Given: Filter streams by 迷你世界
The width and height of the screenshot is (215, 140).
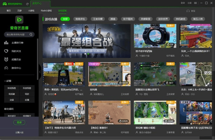Looking at the screenshot, I should (163, 19).
